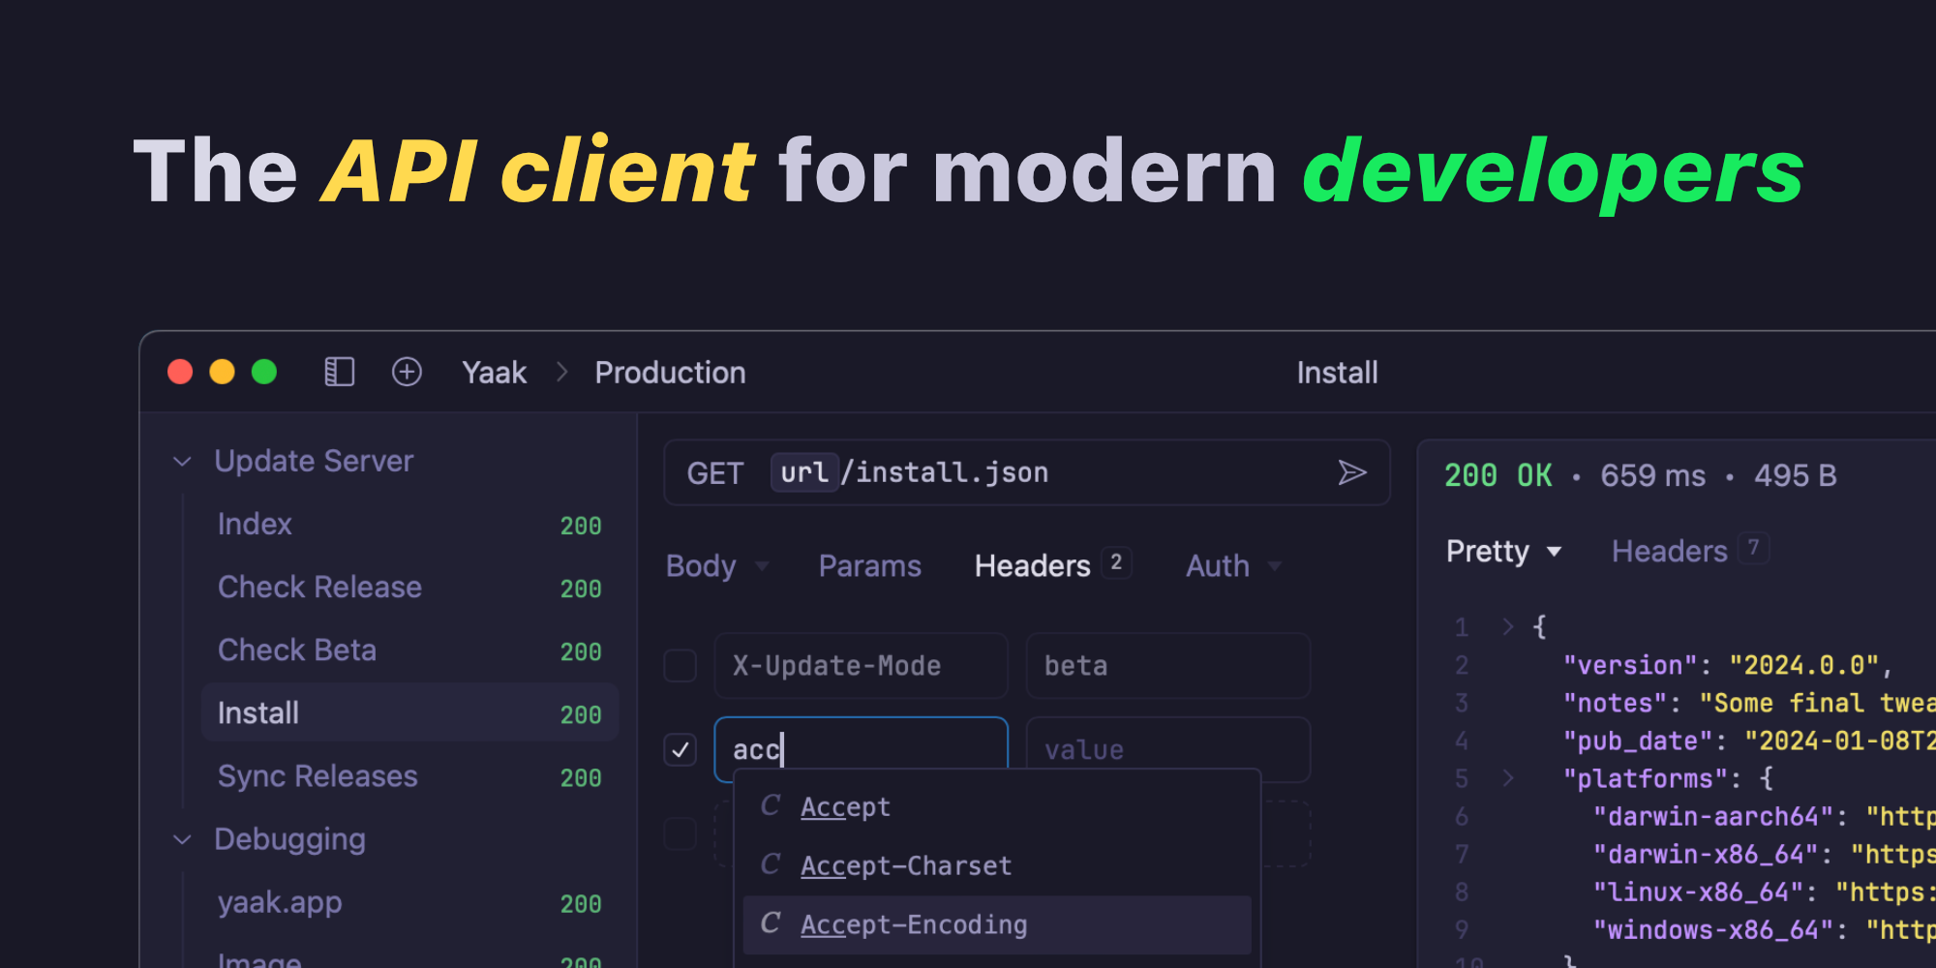Image resolution: width=1936 pixels, height=968 pixels.
Task: Collapse the Update Server folder
Action: tap(182, 461)
